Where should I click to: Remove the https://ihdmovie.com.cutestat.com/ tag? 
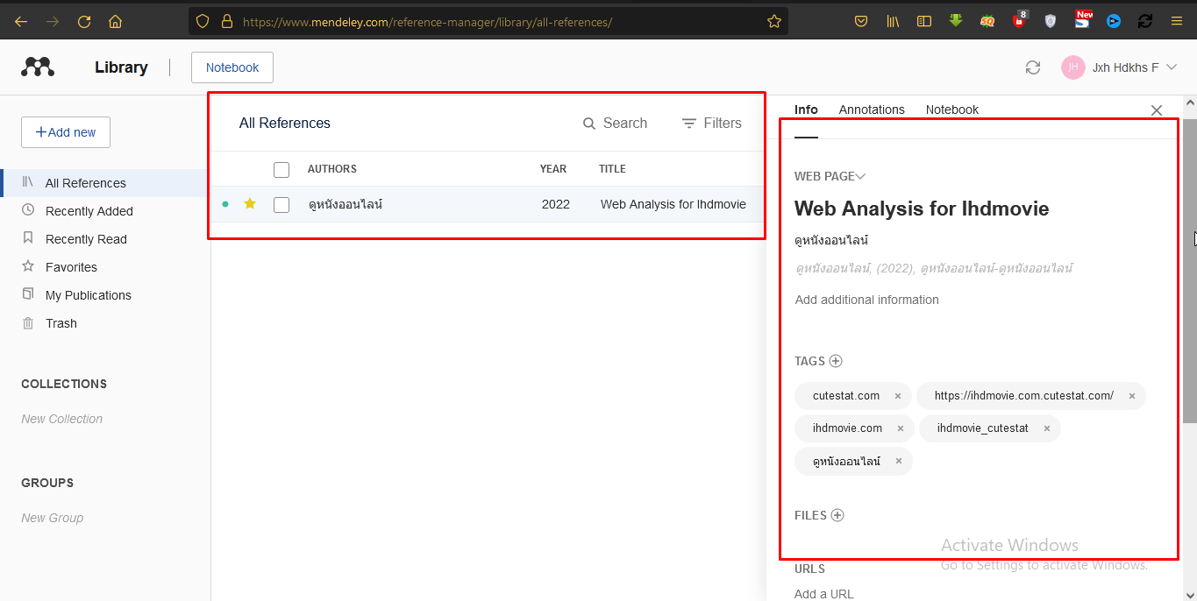click(1132, 396)
